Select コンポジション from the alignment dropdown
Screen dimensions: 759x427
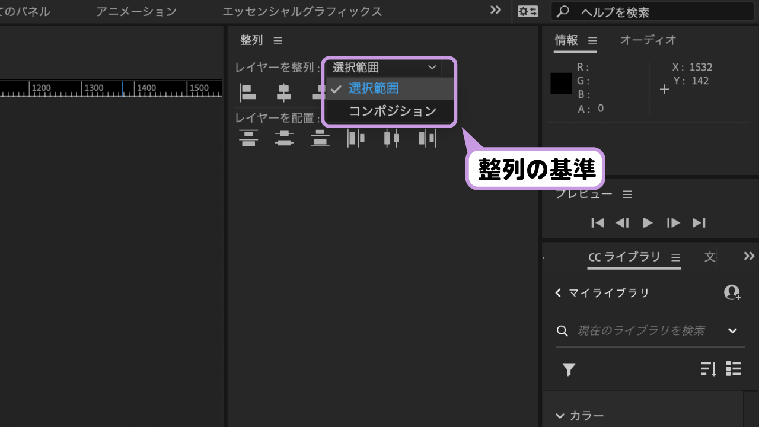(x=390, y=111)
